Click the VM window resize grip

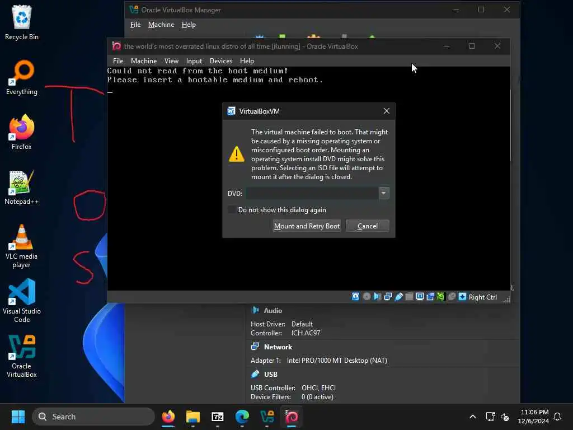click(x=506, y=299)
